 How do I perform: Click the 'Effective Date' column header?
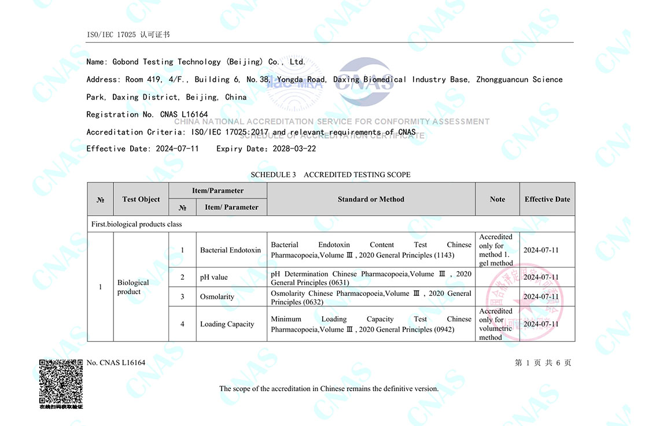[547, 199]
